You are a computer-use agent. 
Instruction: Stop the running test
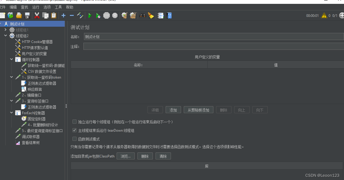[106, 15]
